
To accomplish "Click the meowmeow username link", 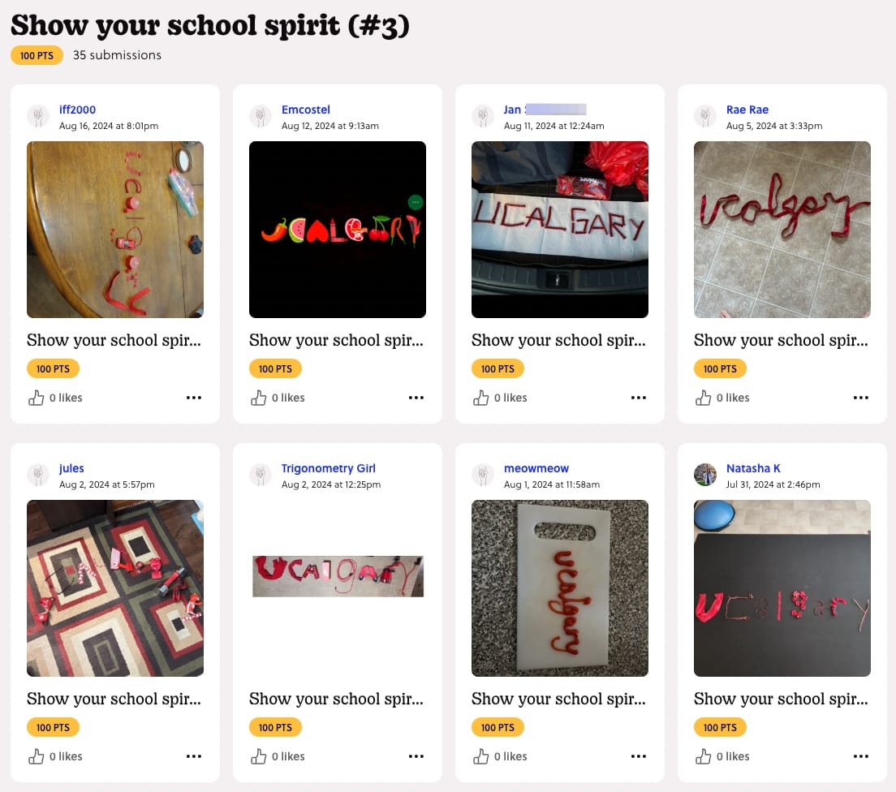I will (536, 468).
